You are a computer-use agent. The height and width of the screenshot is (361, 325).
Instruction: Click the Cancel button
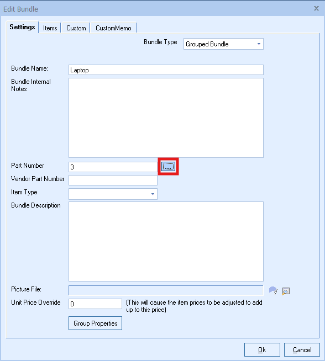(302, 350)
